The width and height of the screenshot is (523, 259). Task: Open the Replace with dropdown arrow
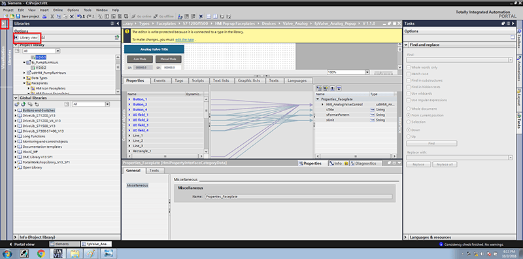coord(511,158)
